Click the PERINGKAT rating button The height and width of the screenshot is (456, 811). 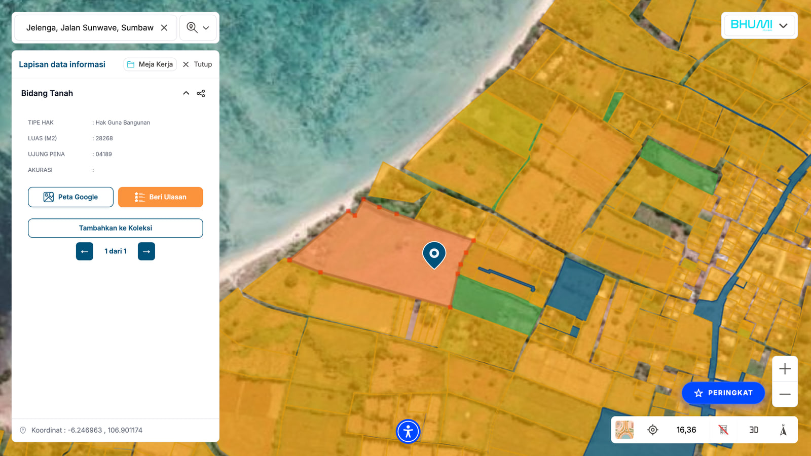723,393
